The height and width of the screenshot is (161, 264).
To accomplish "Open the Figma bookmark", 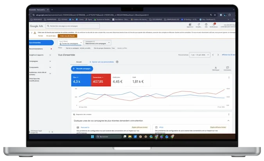I will [89, 19].
